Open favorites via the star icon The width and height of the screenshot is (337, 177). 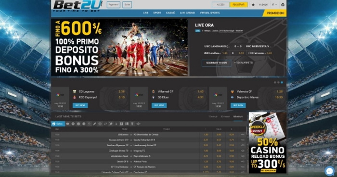pyautogui.click(x=253, y=4)
